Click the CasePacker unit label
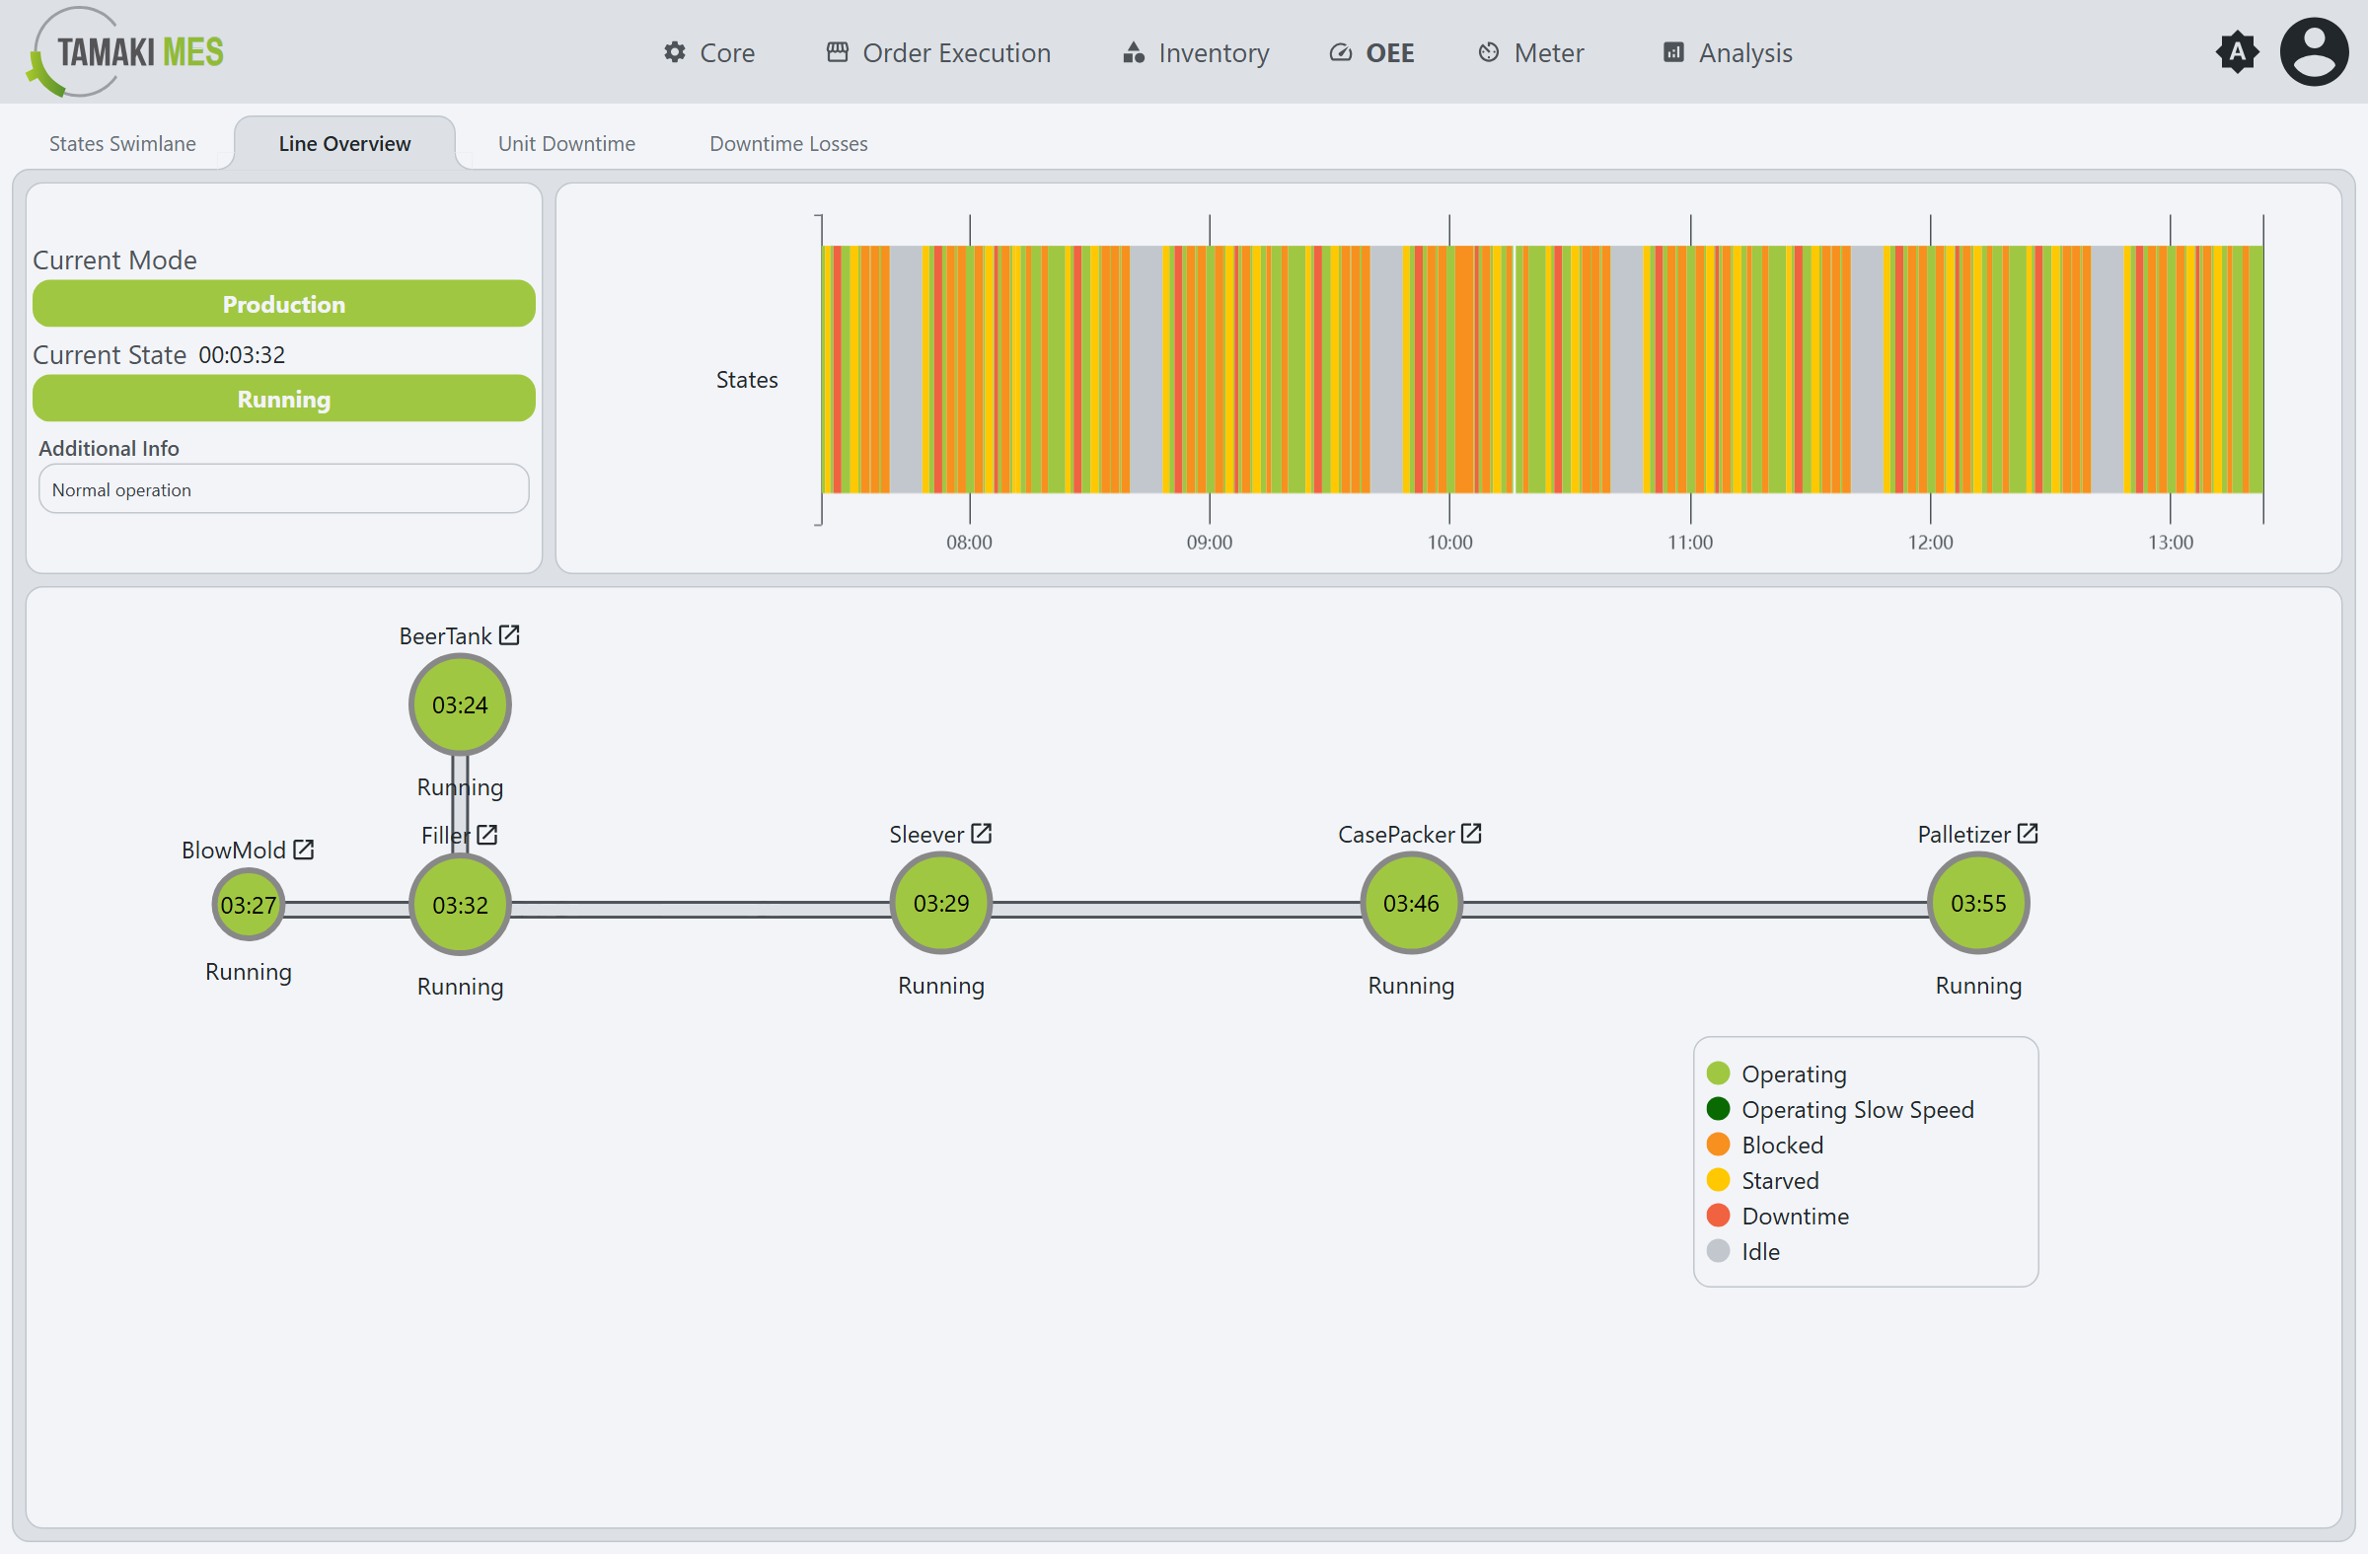 1396,834
